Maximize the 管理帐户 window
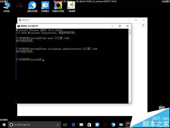Image resolution: width=170 pixels, height=128 pixels. click(136, 20)
